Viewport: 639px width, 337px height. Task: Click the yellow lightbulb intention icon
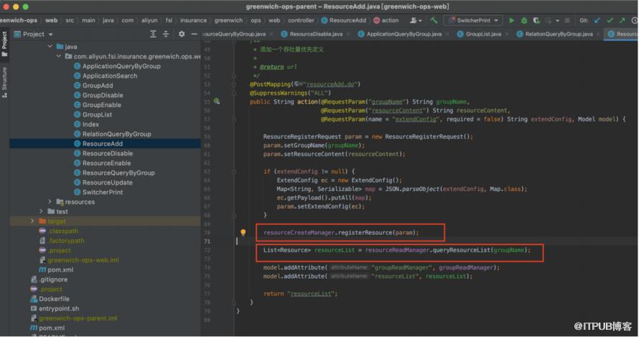(243, 233)
